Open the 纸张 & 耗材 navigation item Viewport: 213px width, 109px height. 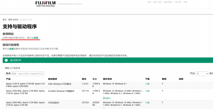pyautogui.click(x=157, y=2)
